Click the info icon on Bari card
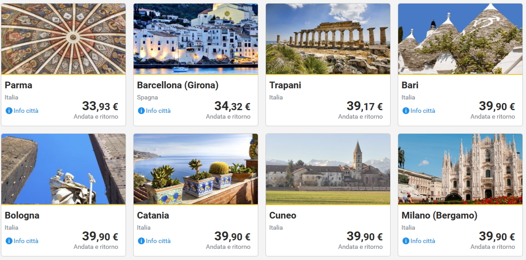 coord(406,111)
